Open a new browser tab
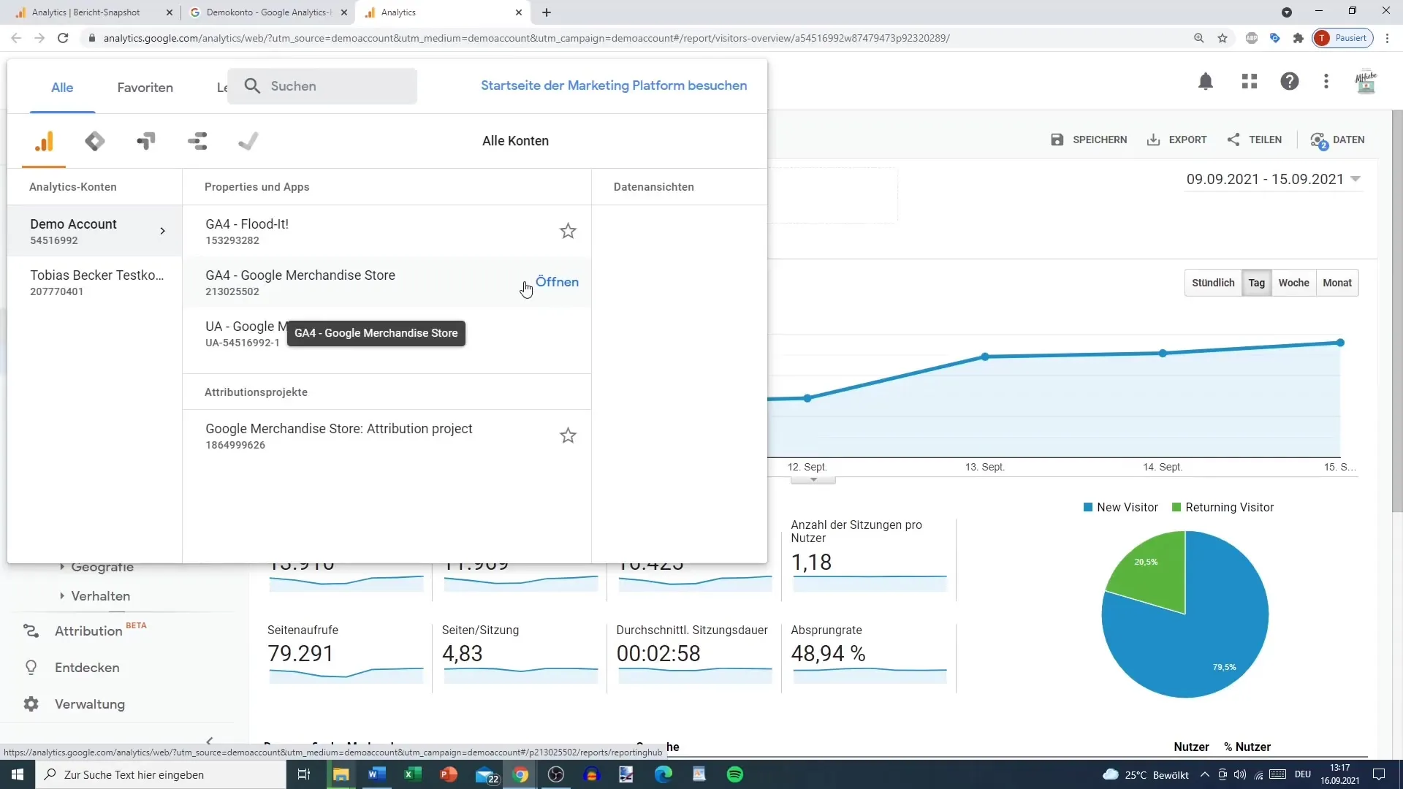The width and height of the screenshot is (1403, 789). tap(547, 12)
